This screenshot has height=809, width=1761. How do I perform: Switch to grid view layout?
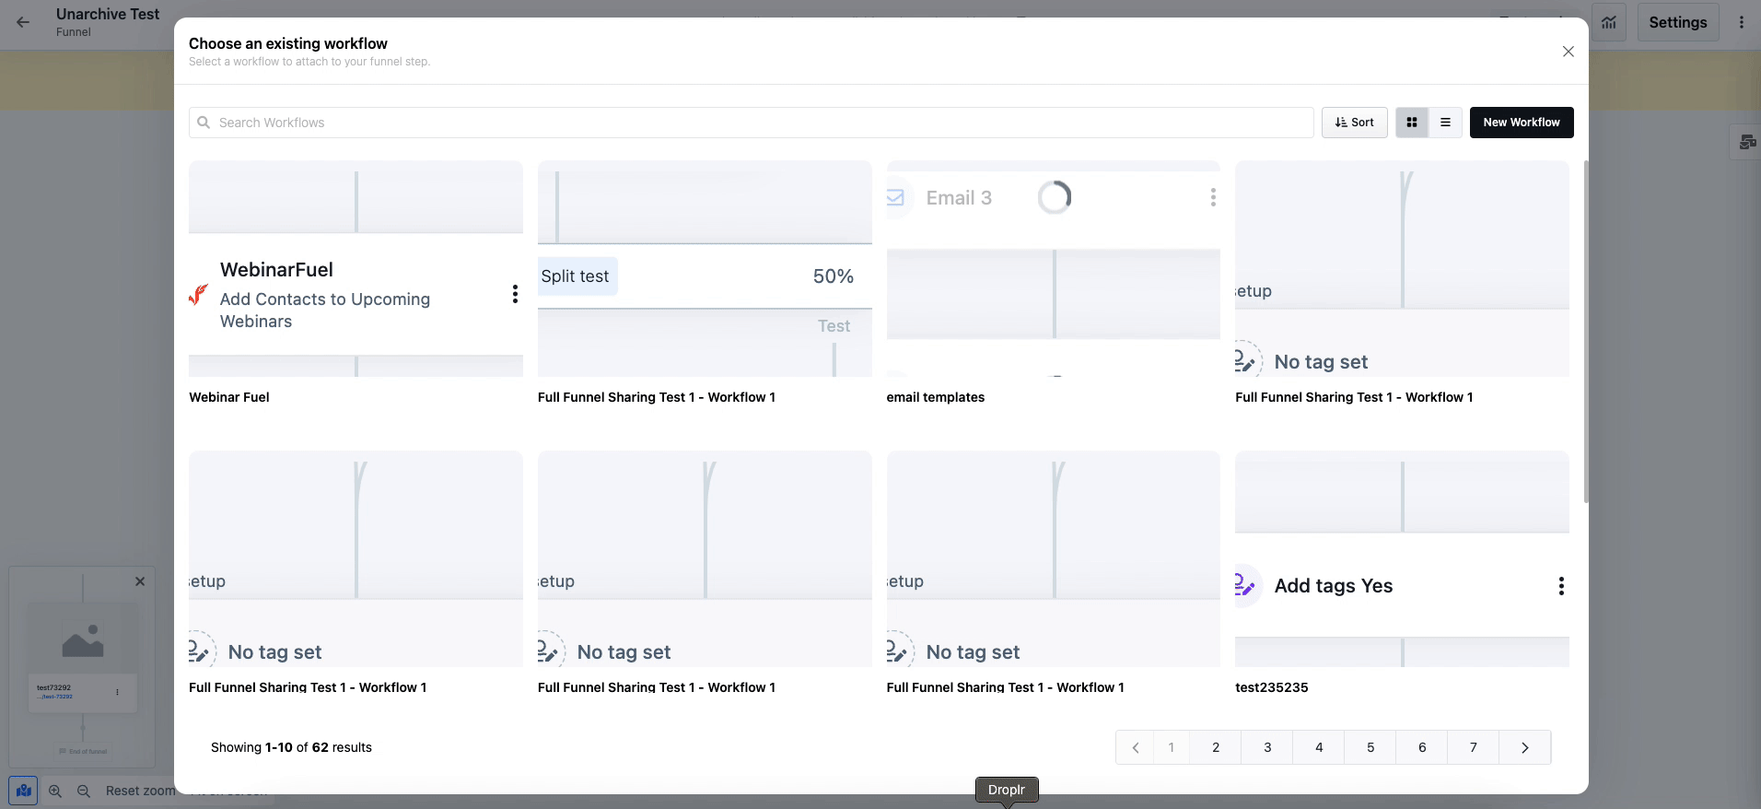pyautogui.click(x=1411, y=123)
